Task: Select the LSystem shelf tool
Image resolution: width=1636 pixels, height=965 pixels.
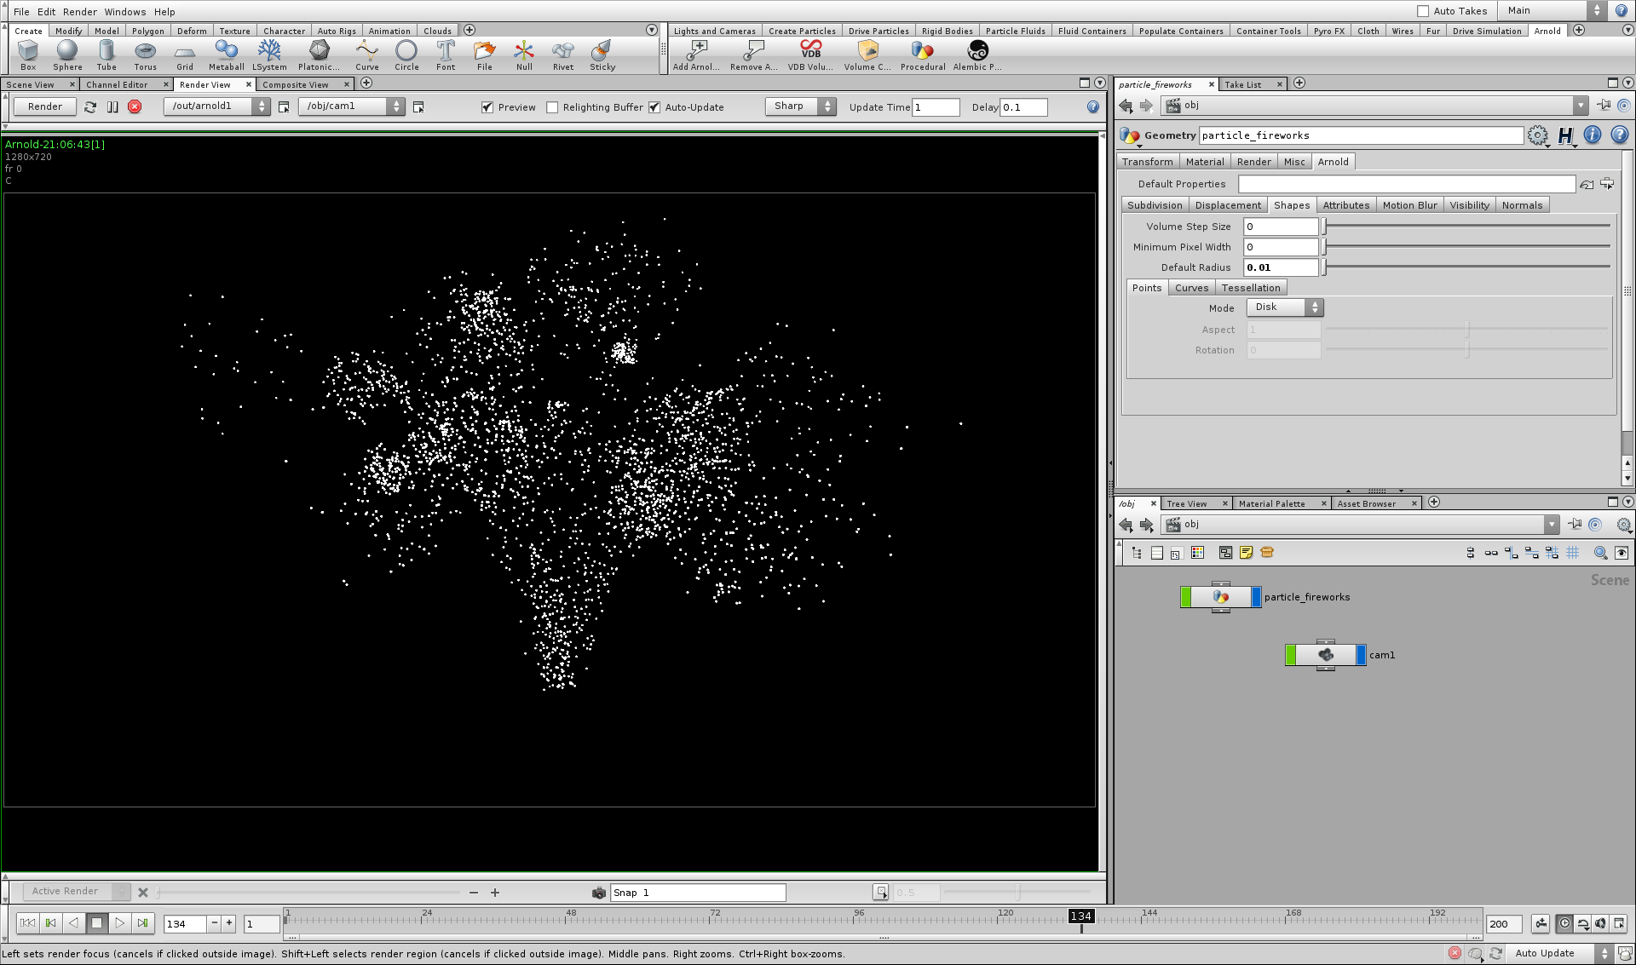Action: coord(269,55)
